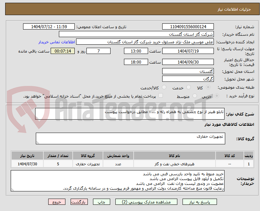This screenshot has height=211, width=260.
Task: Click the validity time field 18:00
Action: (136, 62)
